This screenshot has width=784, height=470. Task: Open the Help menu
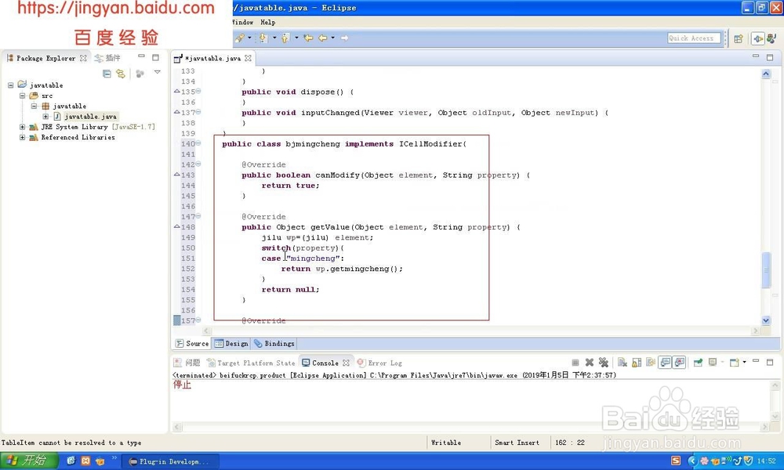pyautogui.click(x=267, y=22)
